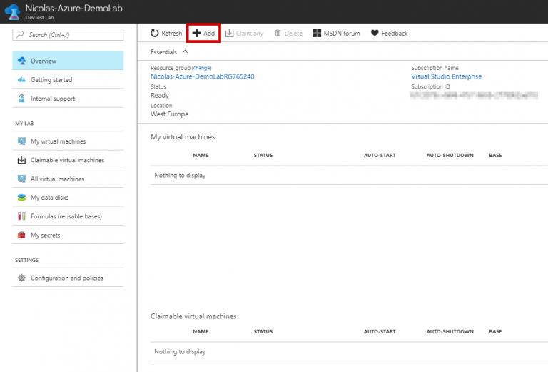Click the Claim any label
This screenshot has width=548, height=372.
coord(250,34)
